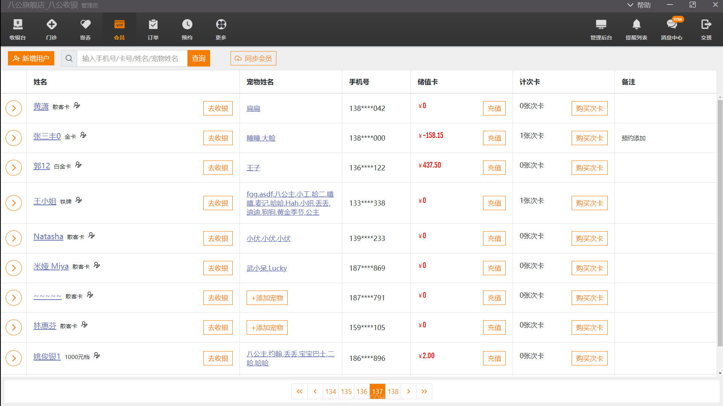
Task: Jump to page 138 in pagination
Action: 393,391
